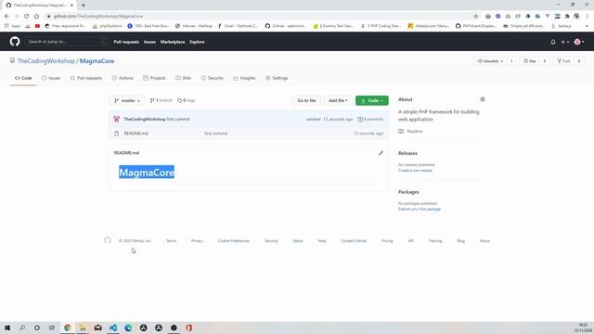The width and height of the screenshot is (594, 334).
Task: Open a new browser tab
Action: pos(84,6)
